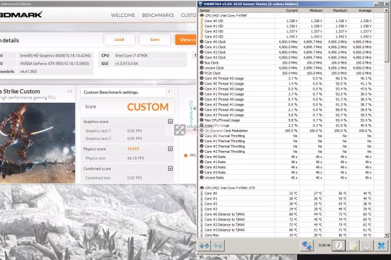Click the Load button
Image resolution: width=391 pixels, height=260 pixels.
tap(119, 40)
